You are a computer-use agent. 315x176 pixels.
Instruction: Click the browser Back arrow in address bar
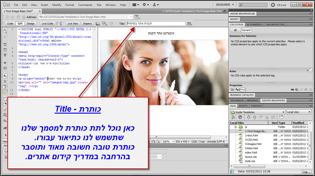(8, 17)
